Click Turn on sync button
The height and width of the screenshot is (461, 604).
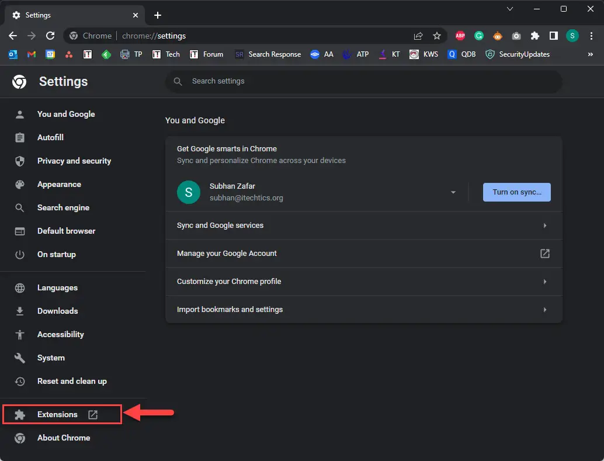pos(516,192)
